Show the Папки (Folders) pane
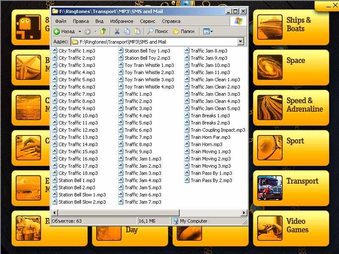Screen dimensions: 339x254 pos(183,31)
